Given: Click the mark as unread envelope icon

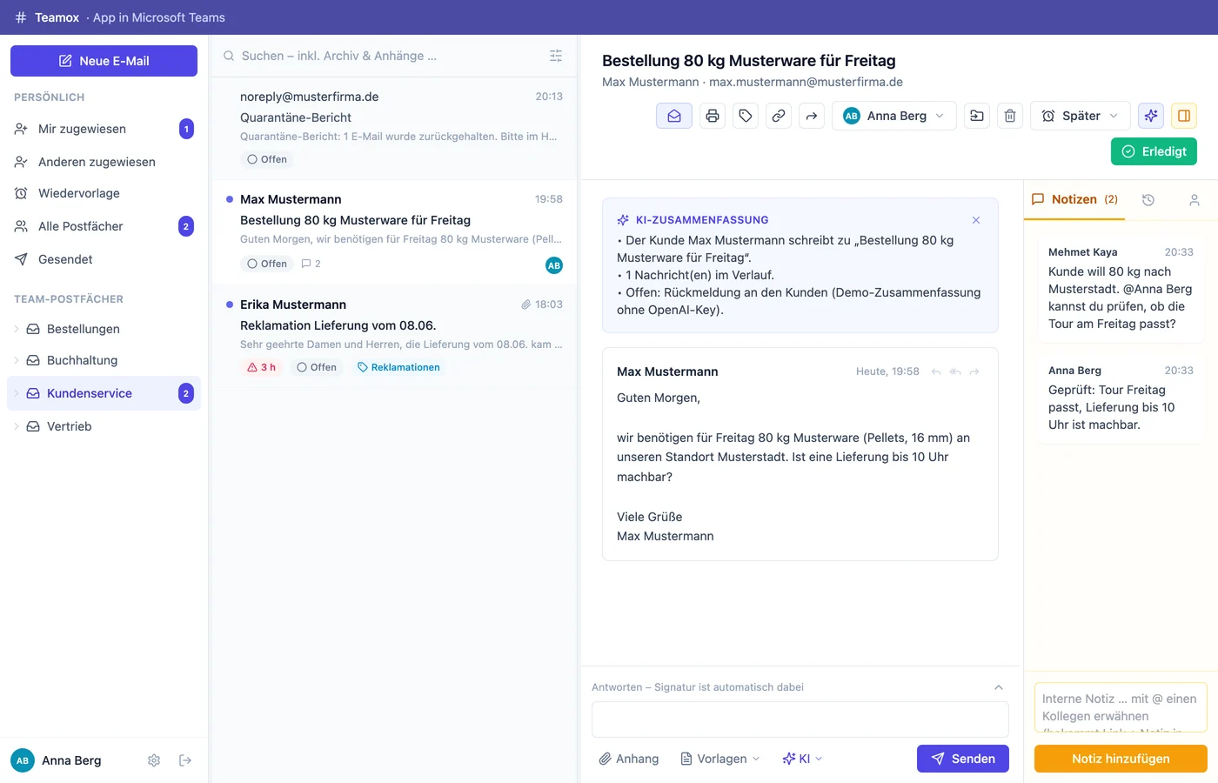Looking at the screenshot, I should point(674,116).
